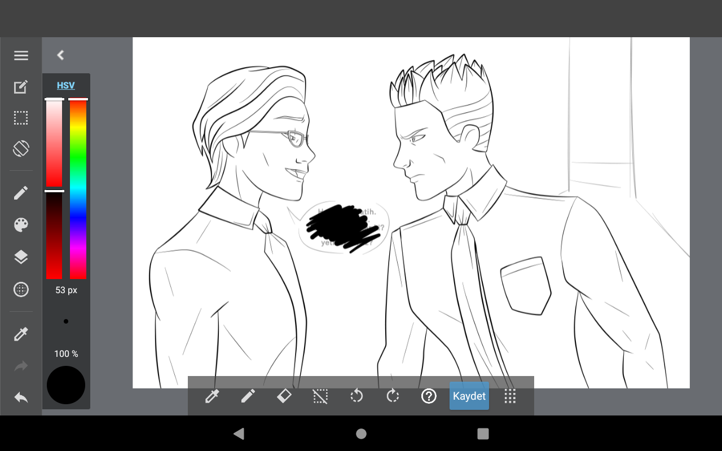Collapse the color panel with back chevron
The width and height of the screenshot is (722, 451).
tap(60, 55)
